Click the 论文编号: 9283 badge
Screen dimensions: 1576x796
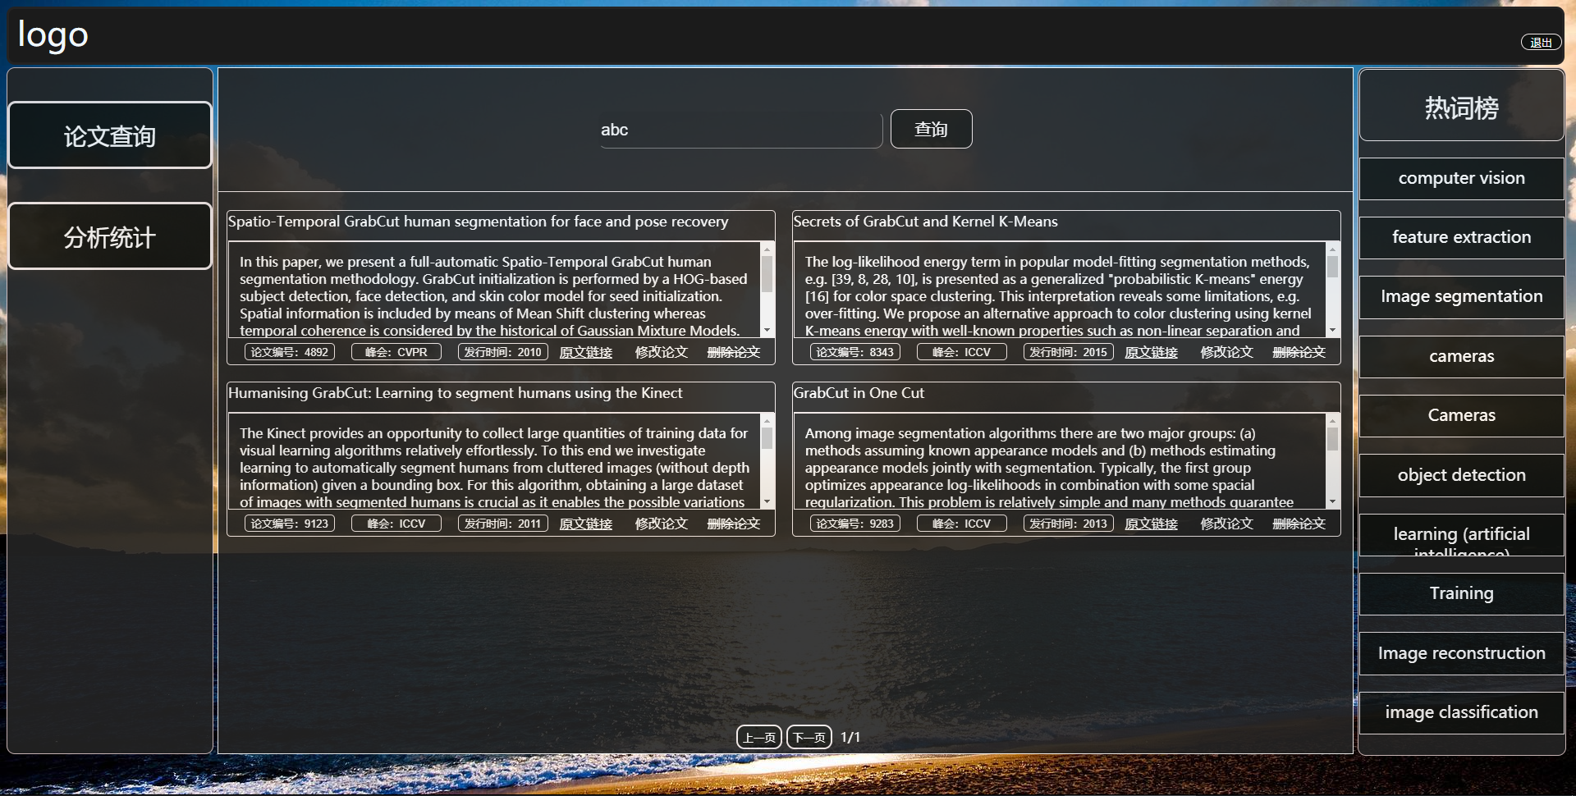pos(855,524)
